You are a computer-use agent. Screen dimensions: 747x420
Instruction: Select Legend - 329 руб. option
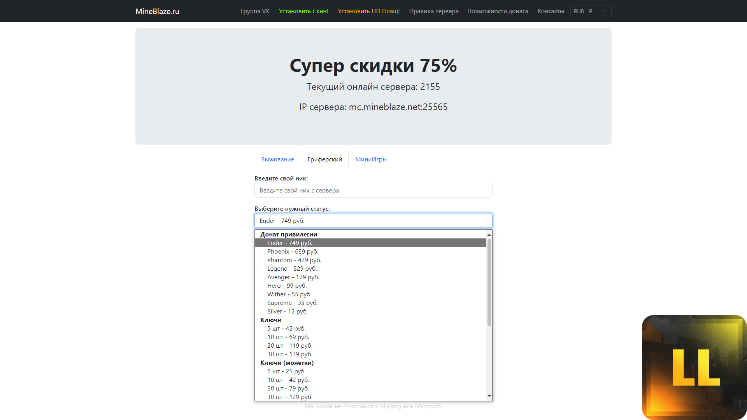point(292,269)
